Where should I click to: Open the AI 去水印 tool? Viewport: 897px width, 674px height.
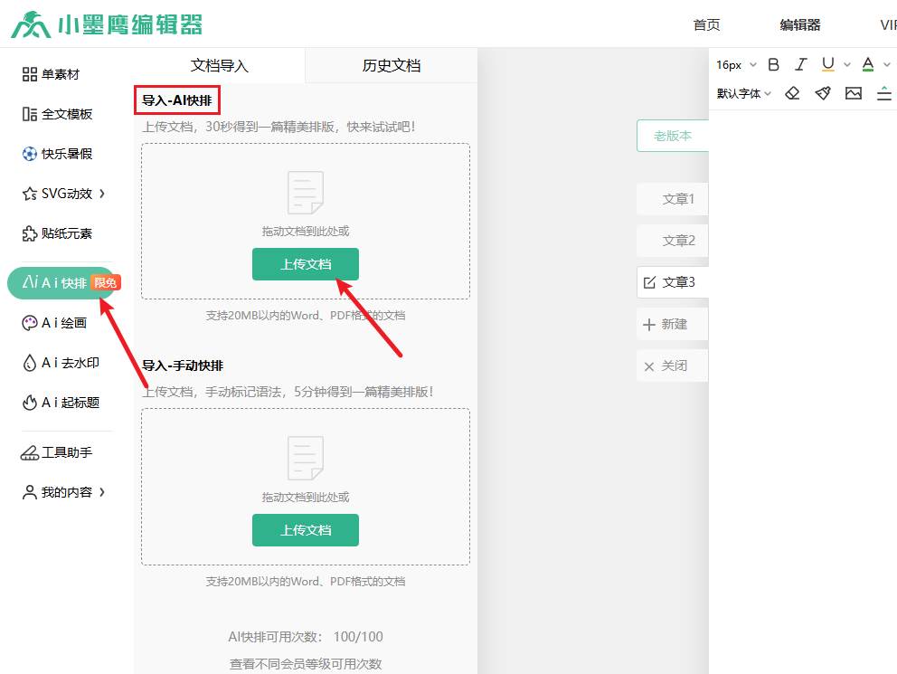pyautogui.click(x=62, y=363)
